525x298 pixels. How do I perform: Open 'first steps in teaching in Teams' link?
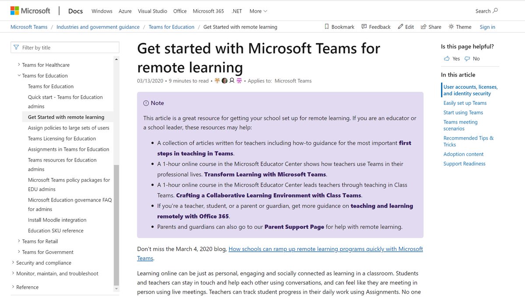coord(284,148)
